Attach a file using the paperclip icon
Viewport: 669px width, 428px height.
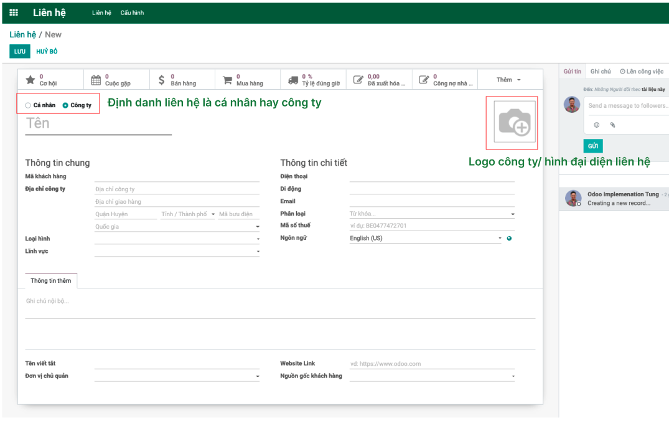(613, 125)
